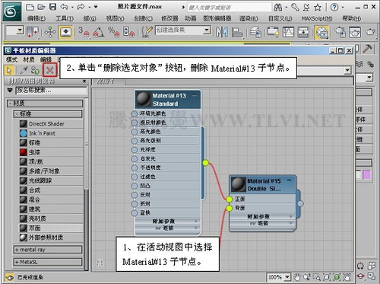Screen dimensions: 380x284
Task: Click the assign material to selection icon
Action: 35,70
